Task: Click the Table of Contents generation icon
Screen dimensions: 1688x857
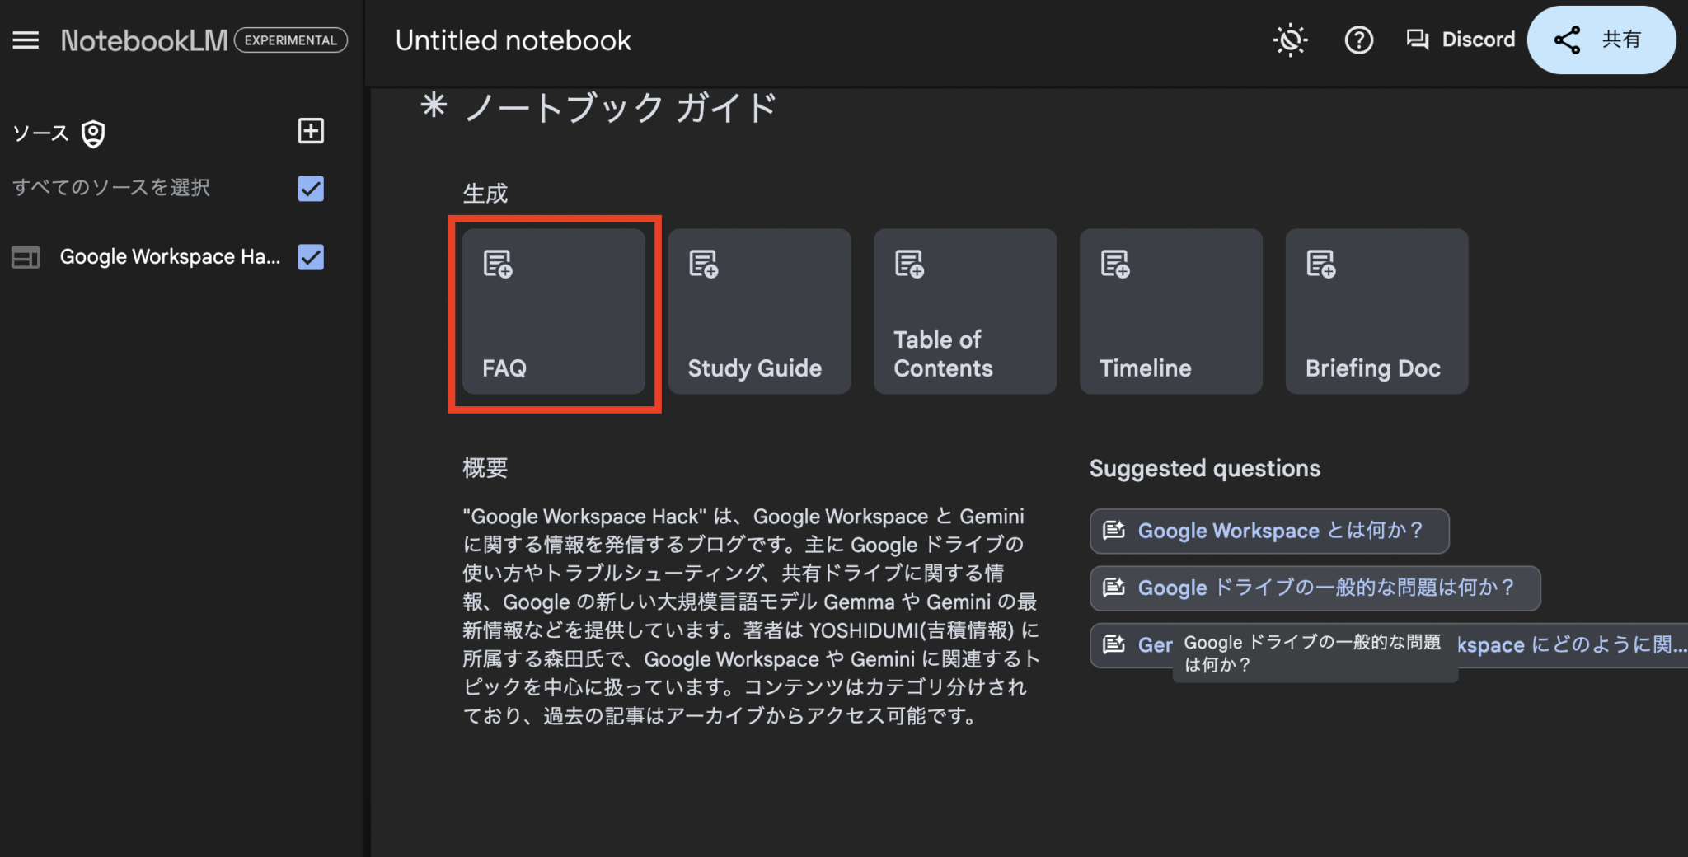Action: (x=907, y=264)
